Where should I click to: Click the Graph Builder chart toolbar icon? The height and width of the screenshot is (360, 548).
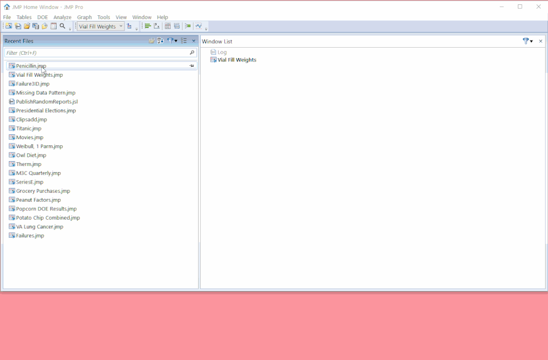click(199, 26)
